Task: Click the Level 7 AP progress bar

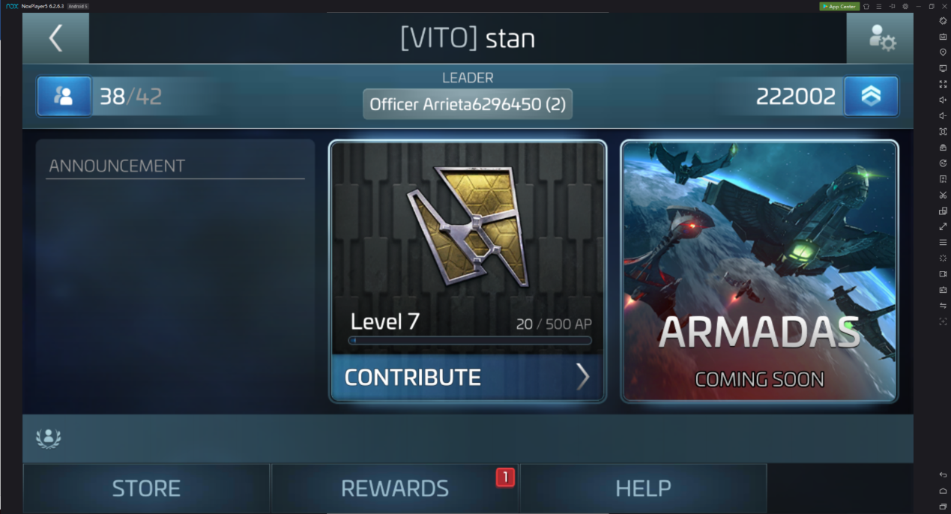Action: click(470, 340)
